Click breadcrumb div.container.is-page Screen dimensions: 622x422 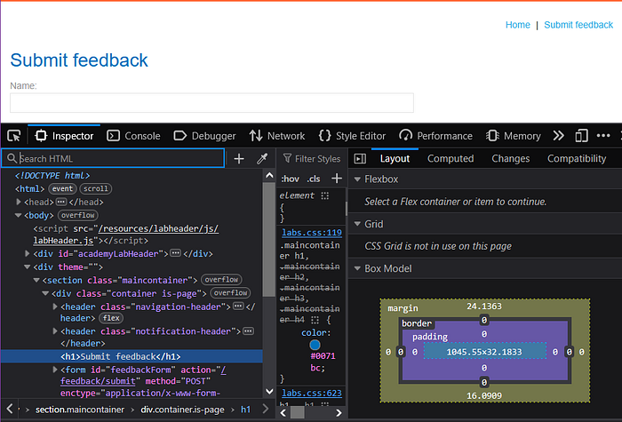pyautogui.click(x=182, y=410)
